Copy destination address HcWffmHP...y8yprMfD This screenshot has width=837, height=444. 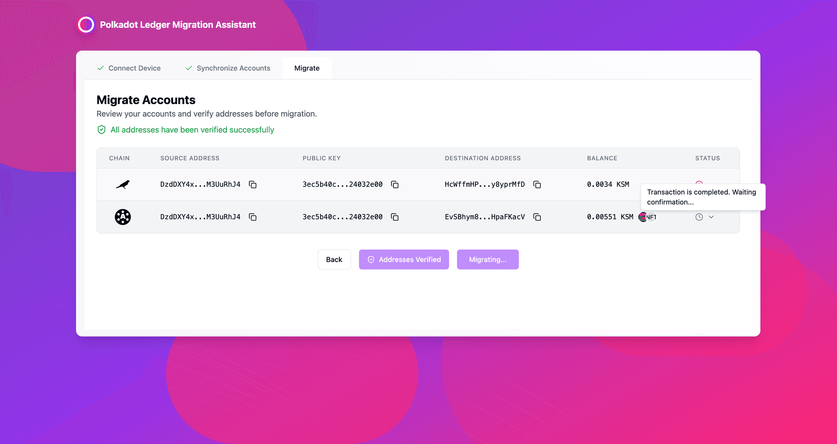(x=537, y=184)
